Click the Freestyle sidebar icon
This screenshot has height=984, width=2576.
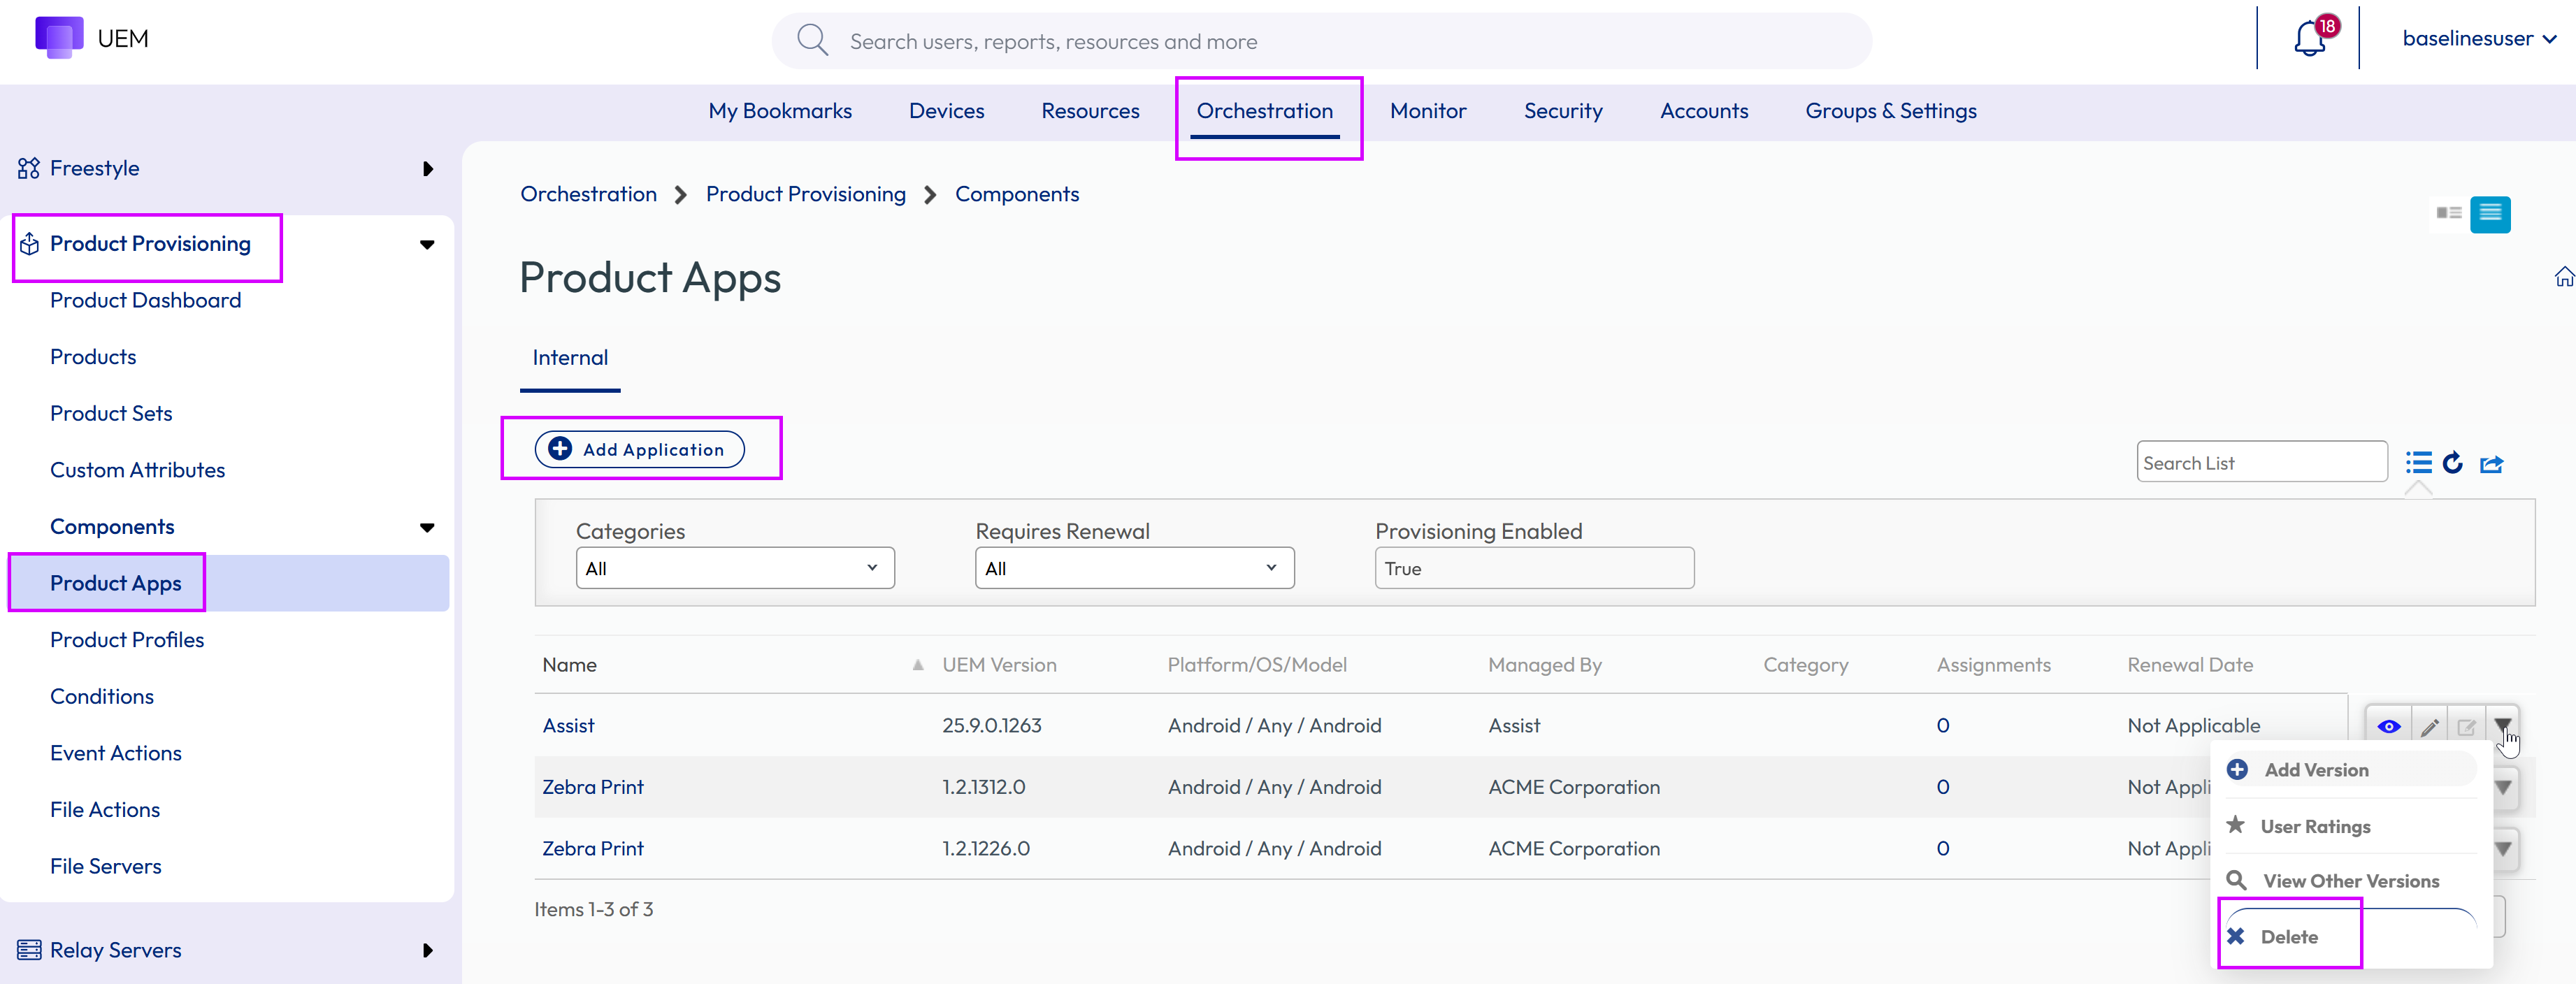pyautogui.click(x=29, y=168)
